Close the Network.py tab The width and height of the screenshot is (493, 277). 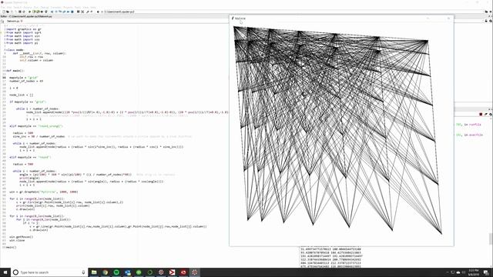pyautogui.click(x=22, y=21)
